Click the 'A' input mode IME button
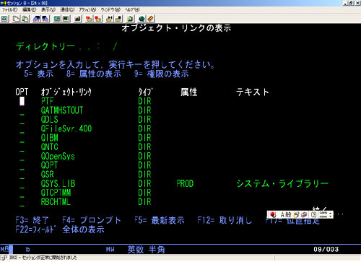Image resolution: width=361 pixels, height=262 pixels. tap(282, 214)
